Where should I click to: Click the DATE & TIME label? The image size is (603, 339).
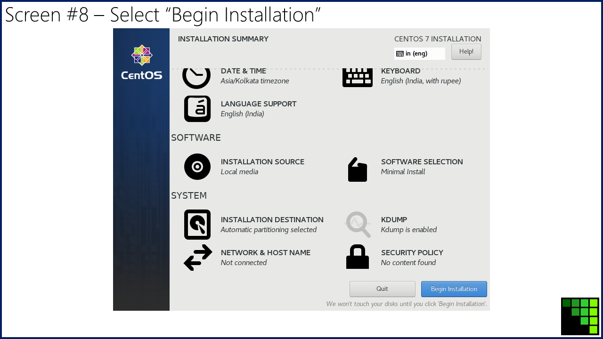(244, 71)
